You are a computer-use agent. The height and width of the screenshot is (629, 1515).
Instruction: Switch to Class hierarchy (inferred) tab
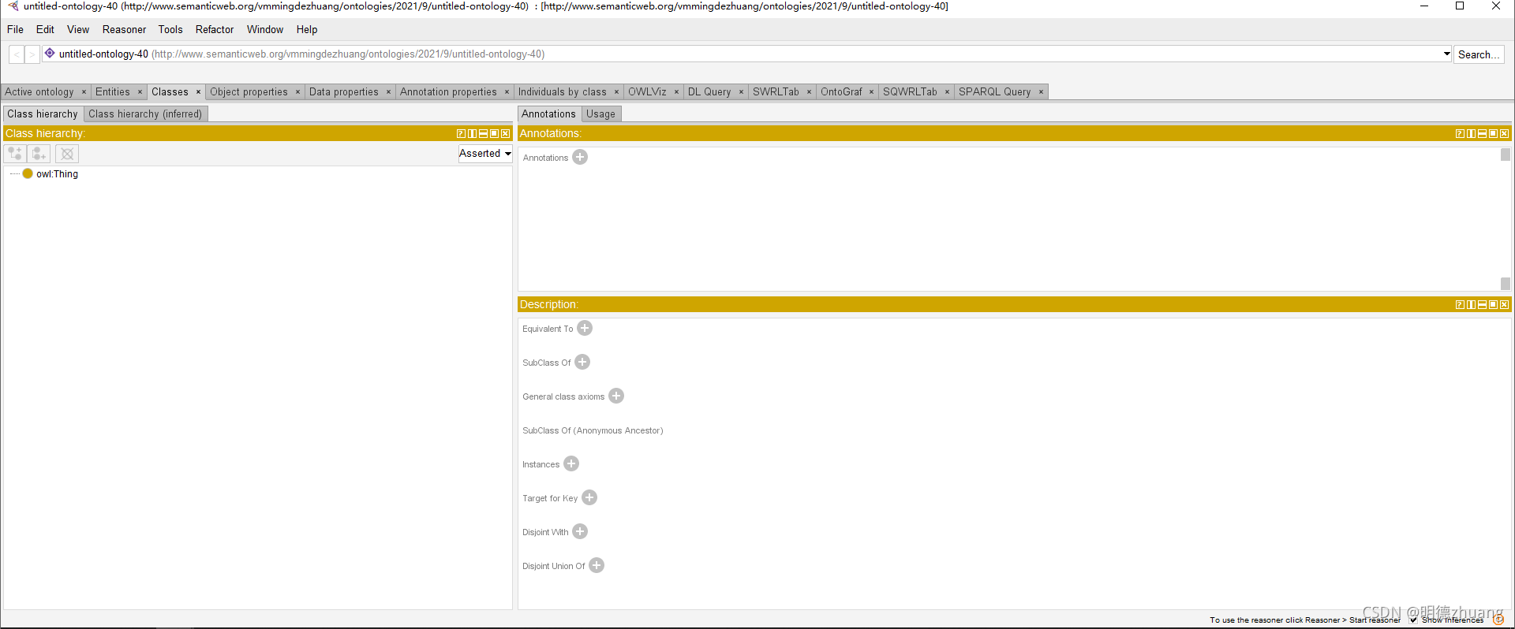[x=145, y=114]
